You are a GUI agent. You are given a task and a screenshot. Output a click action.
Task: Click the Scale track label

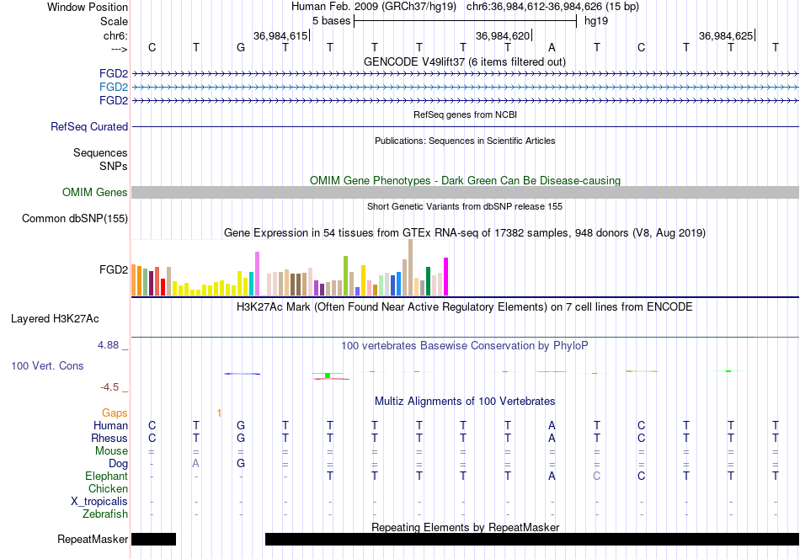point(114,21)
